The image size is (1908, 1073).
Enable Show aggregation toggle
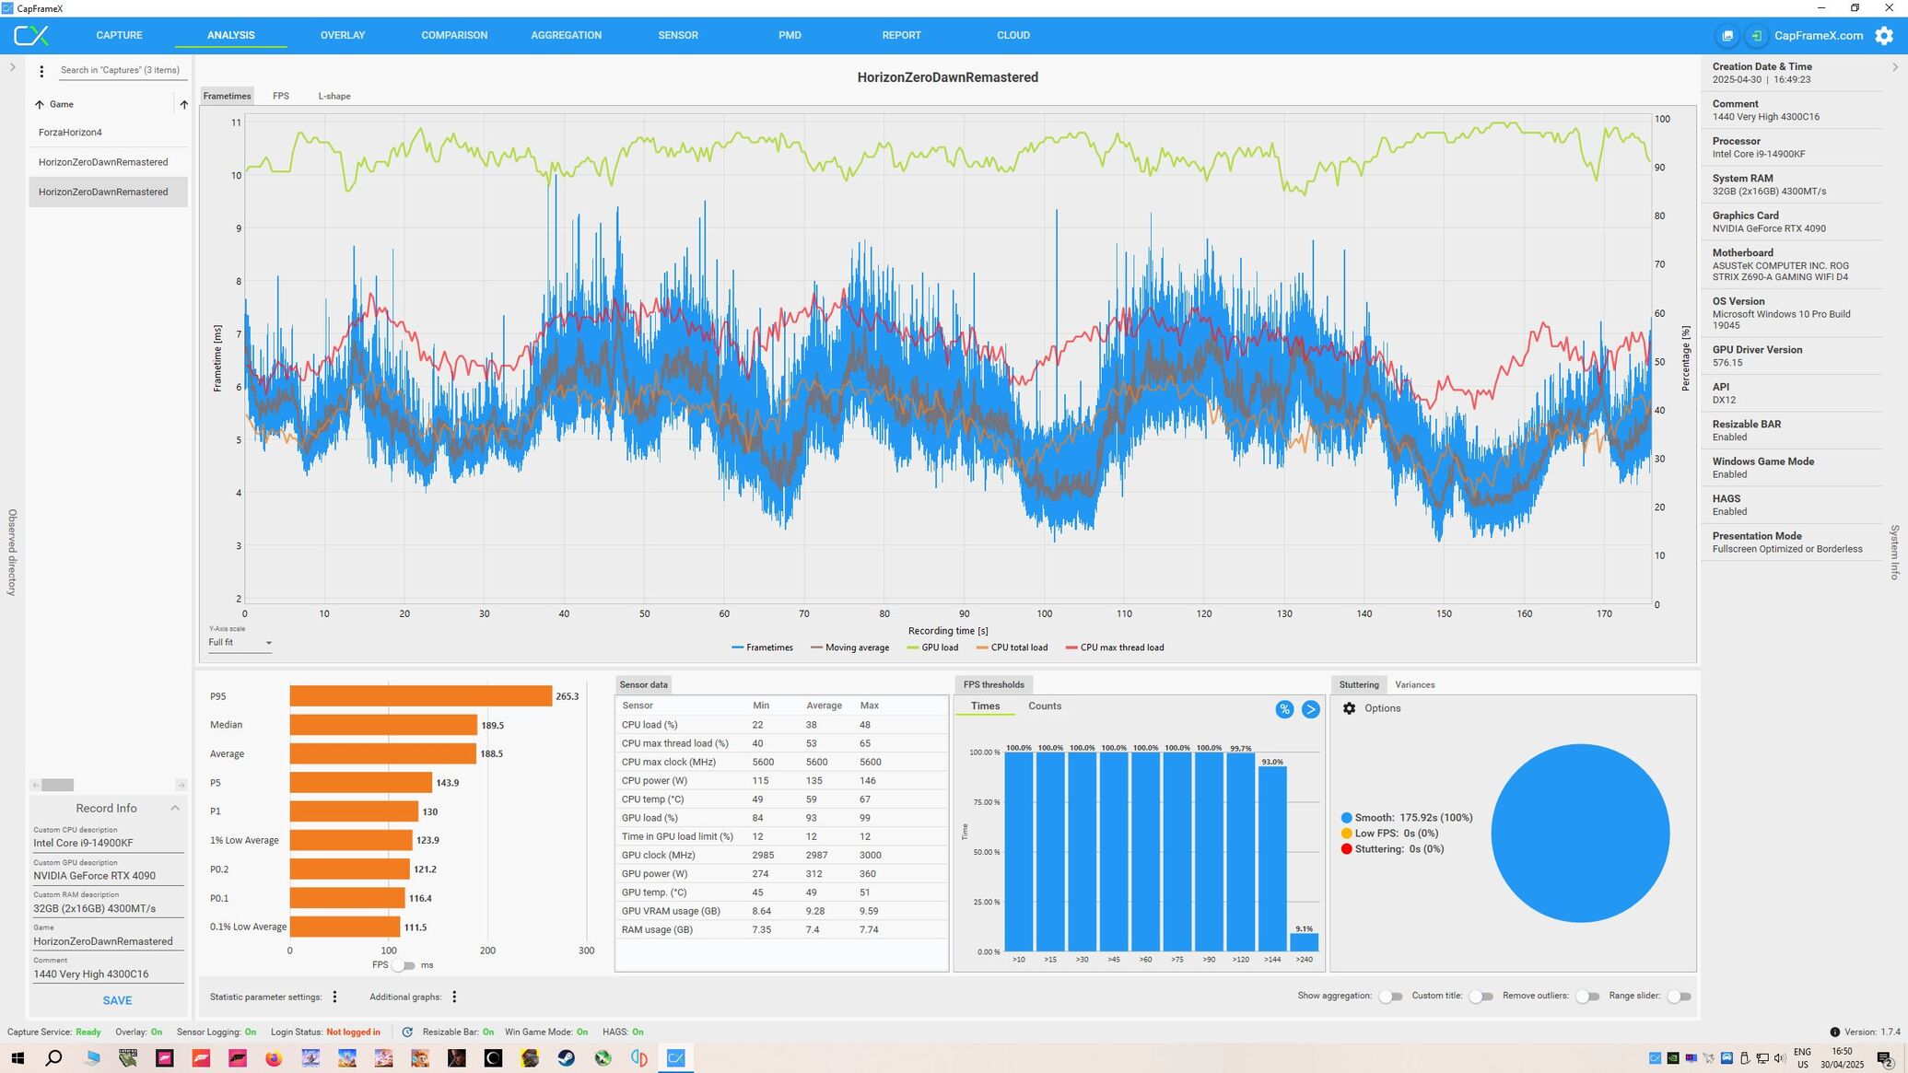click(1391, 997)
